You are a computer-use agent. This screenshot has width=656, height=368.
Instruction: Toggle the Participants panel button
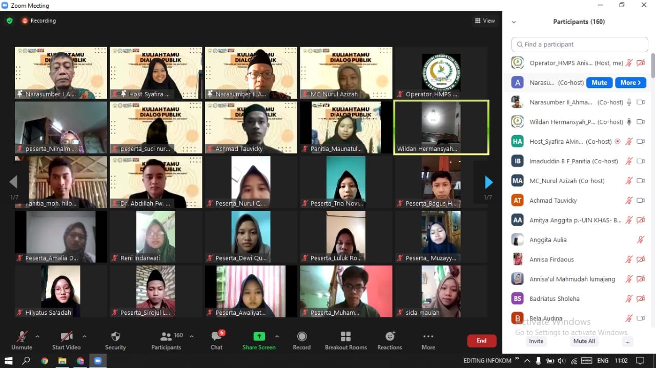tap(166, 341)
